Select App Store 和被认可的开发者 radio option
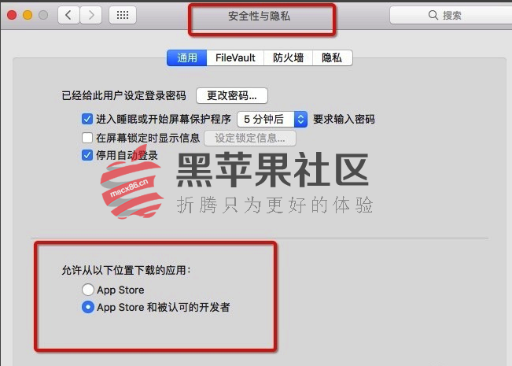This screenshot has width=512, height=366. [x=88, y=307]
